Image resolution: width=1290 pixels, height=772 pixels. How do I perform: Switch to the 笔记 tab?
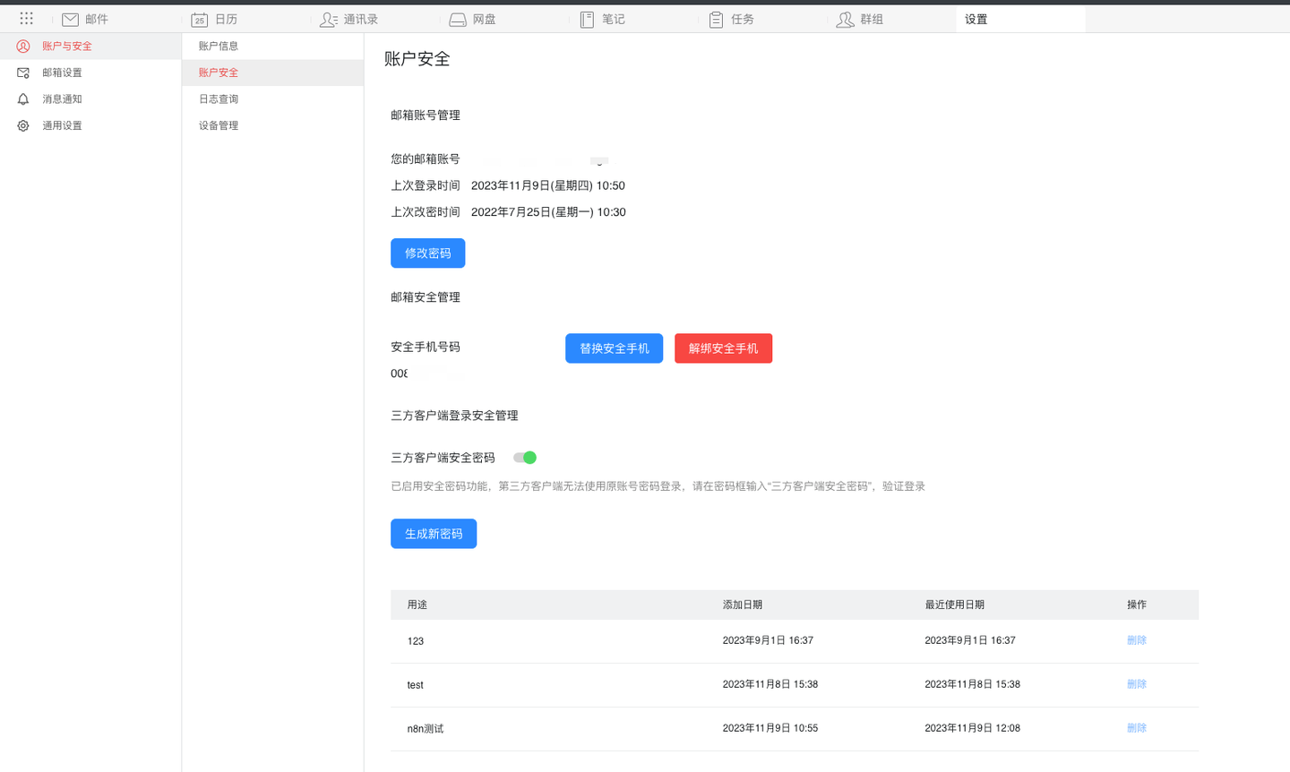614,20
